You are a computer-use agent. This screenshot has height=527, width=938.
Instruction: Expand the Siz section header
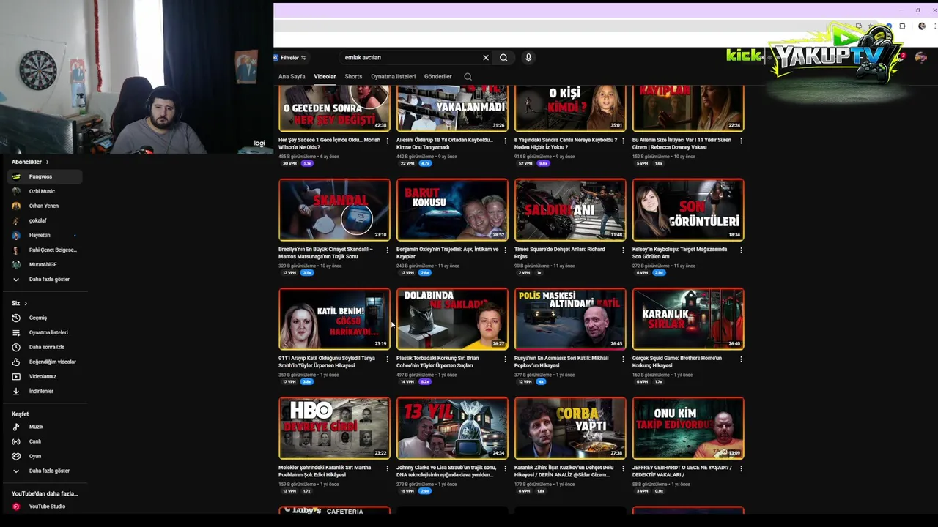pyautogui.click(x=19, y=303)
